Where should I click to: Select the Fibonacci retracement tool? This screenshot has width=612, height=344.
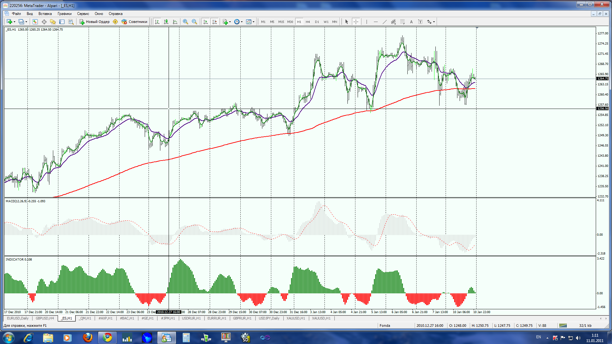click(x=402, y=22)
